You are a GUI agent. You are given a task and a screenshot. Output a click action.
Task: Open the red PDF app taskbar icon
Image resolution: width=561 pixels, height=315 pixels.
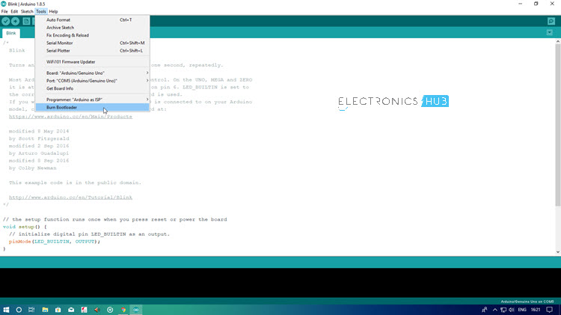coord(84,310)
